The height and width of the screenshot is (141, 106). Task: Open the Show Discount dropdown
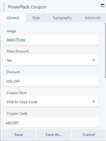51,60
